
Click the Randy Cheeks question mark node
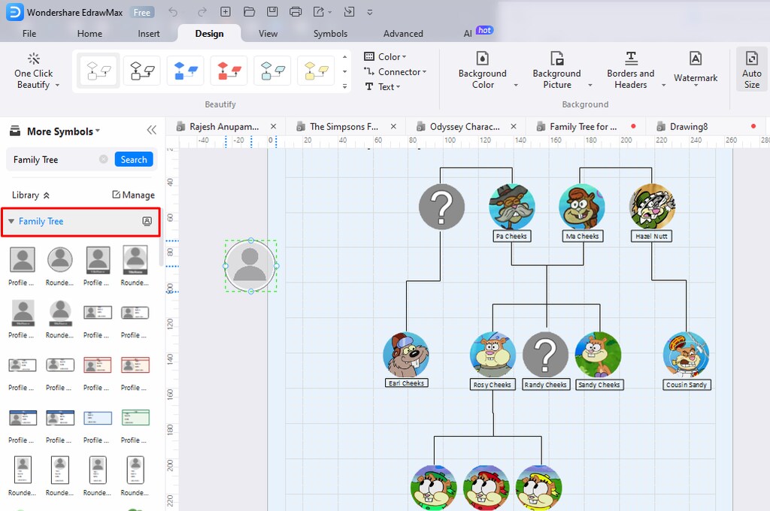click(x=545, y=355)
